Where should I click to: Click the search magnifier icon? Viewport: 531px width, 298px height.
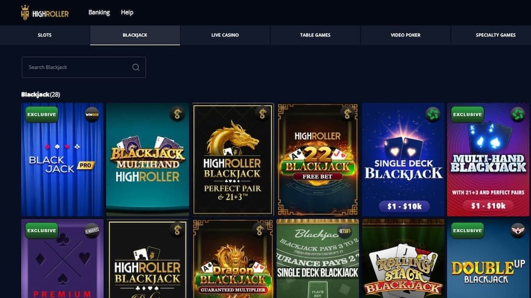(x=136, y=67)
